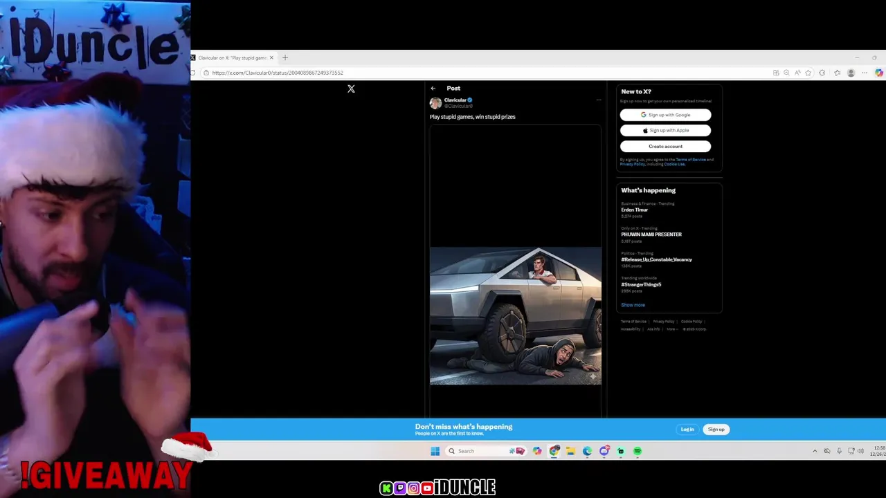
Task: Open the browser profile avatar
Action: (x=851, y=73)
